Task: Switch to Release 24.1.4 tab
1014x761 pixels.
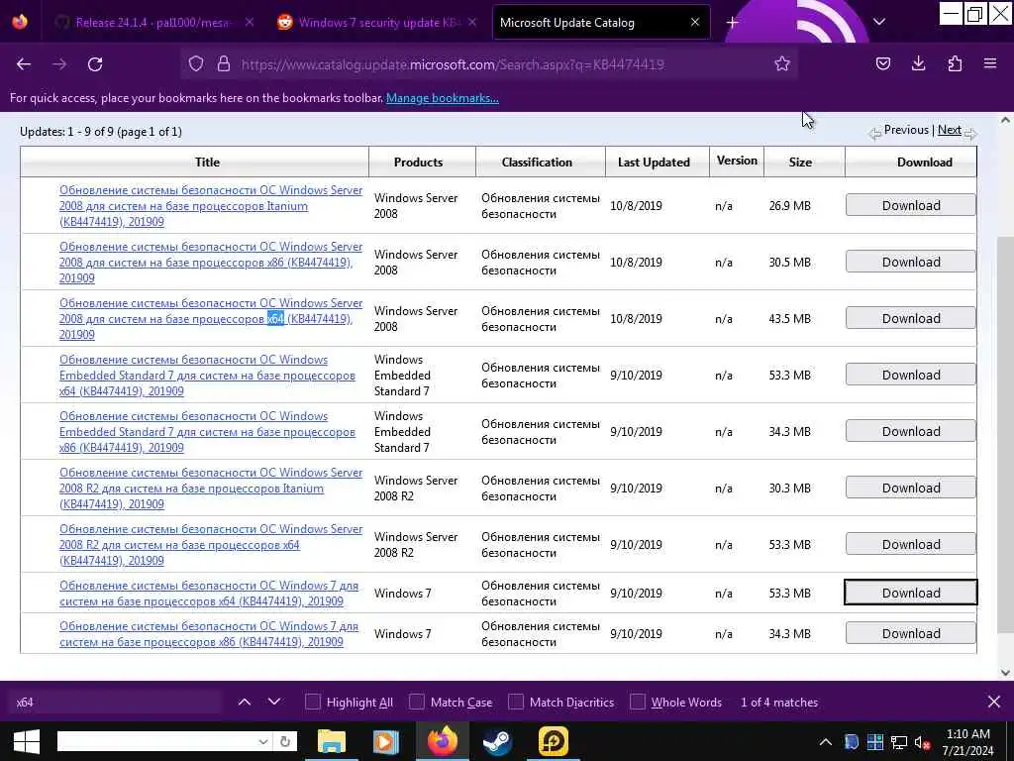Action: pyautogui.click(x=153, y=23)
